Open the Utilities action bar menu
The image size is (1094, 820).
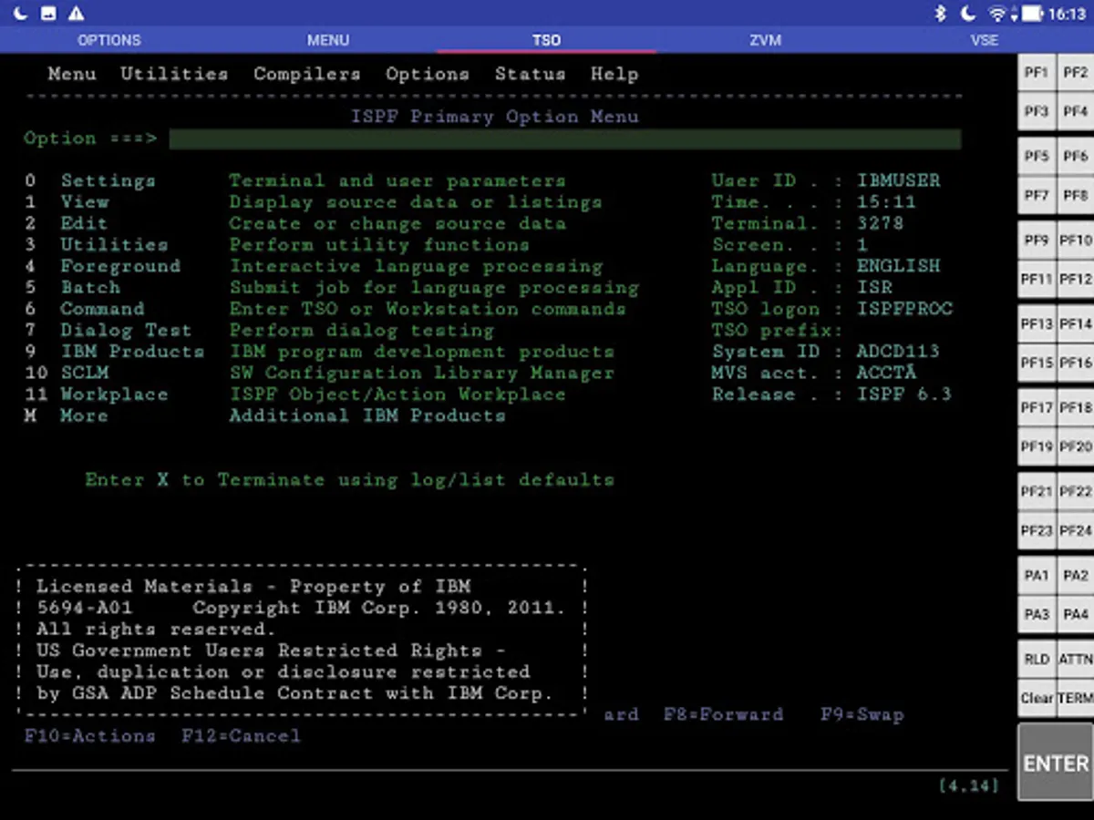tap(174, 74)
